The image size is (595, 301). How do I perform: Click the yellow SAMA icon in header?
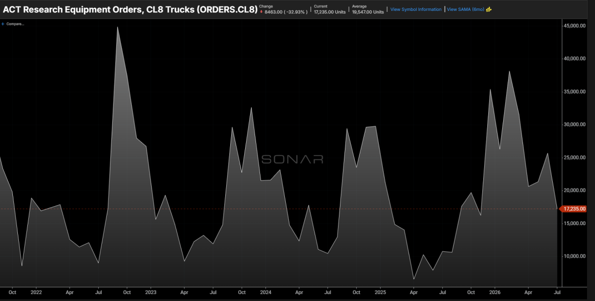pos(489,9)
